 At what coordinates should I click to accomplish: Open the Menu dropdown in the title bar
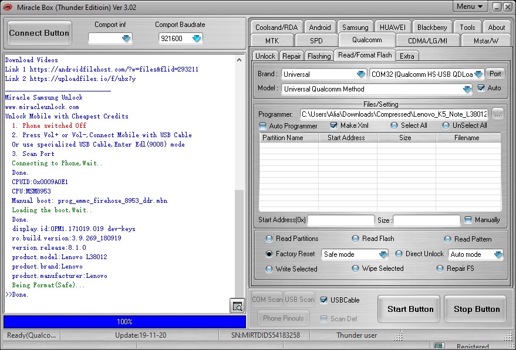coord(469,6)
